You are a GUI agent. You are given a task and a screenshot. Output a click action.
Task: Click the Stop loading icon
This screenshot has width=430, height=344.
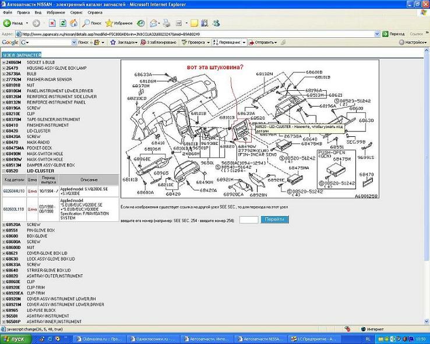click(x=52, y=23)
